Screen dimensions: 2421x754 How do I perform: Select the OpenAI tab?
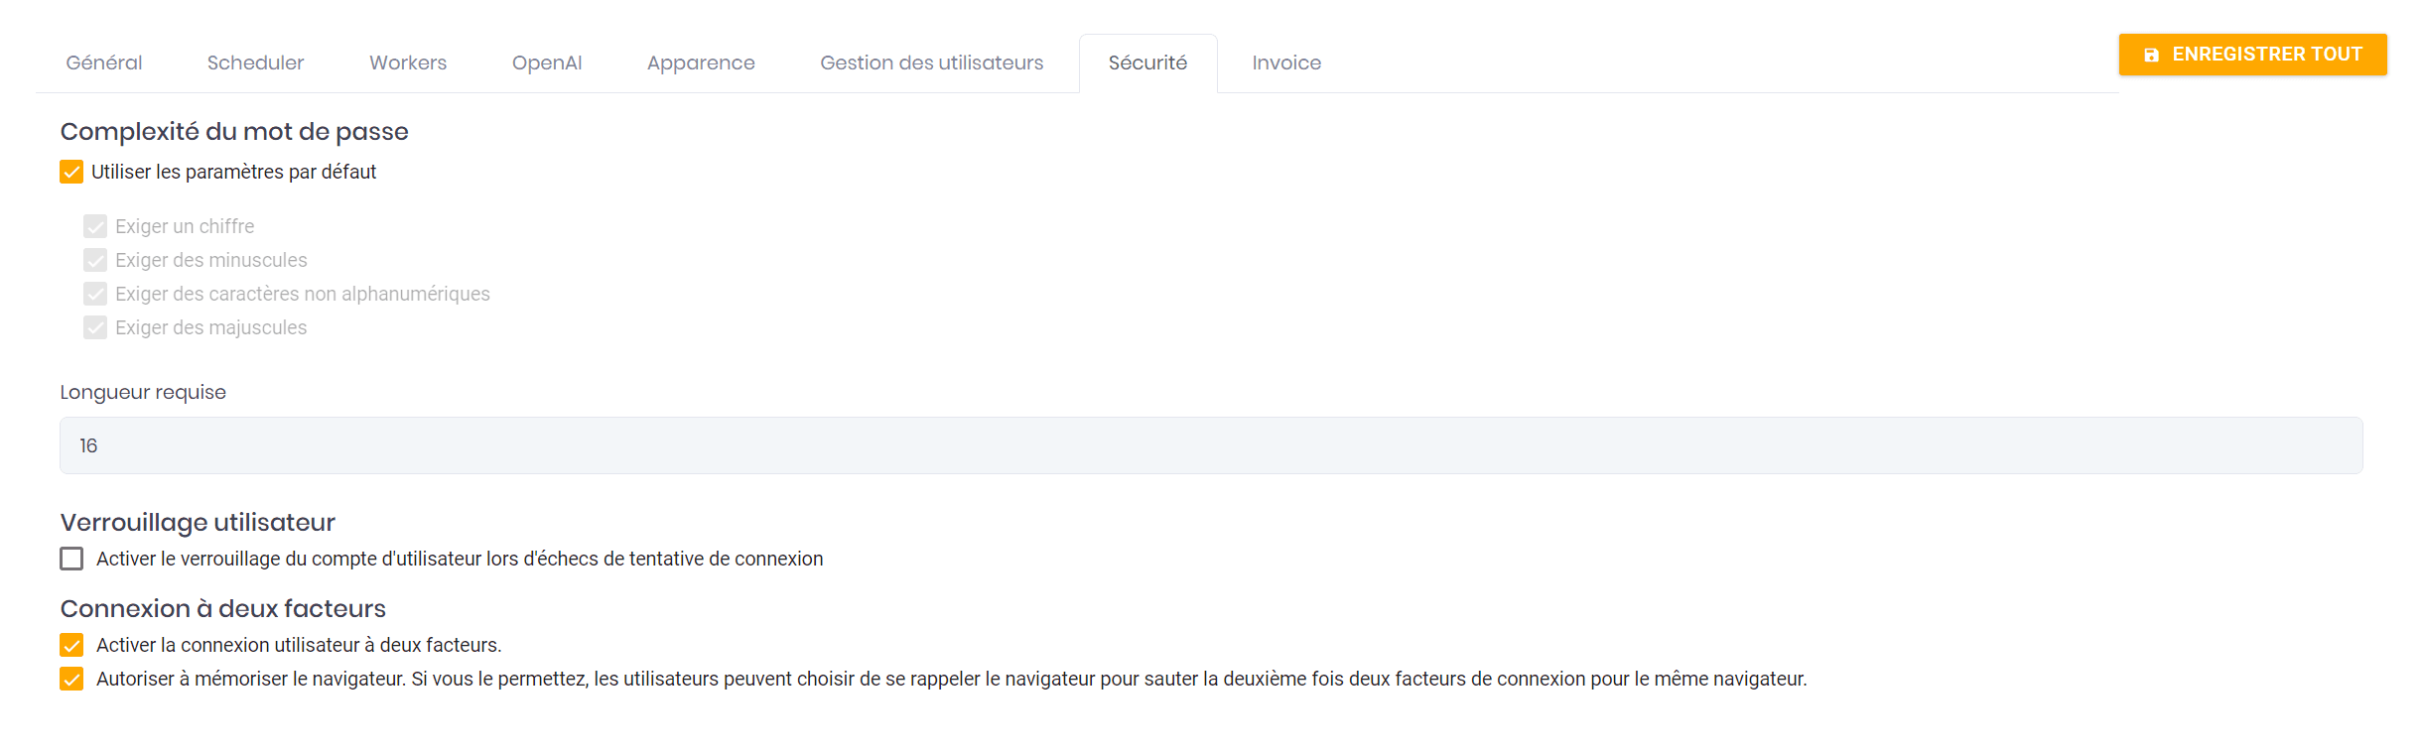(x=547, y=63)
